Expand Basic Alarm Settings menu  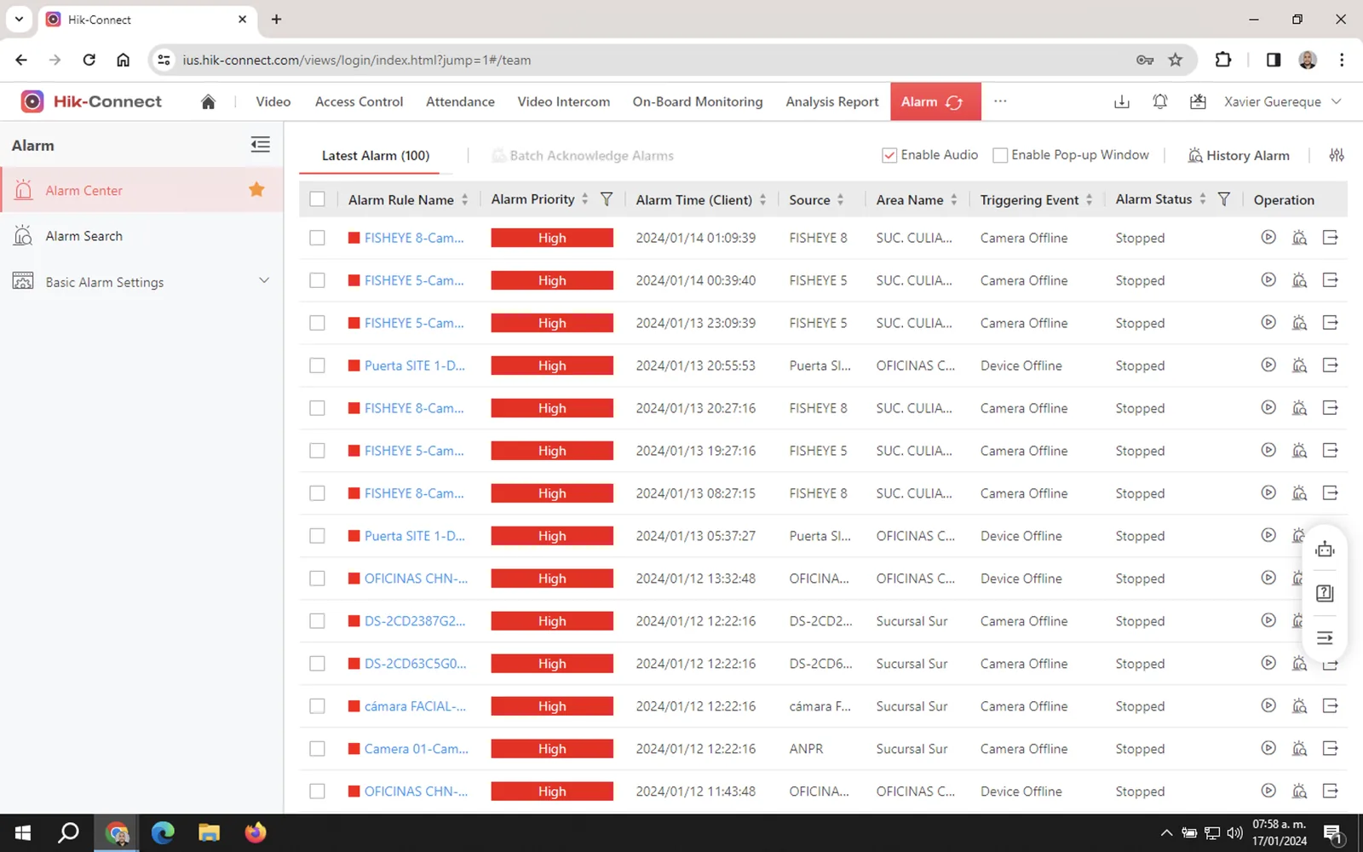pos(141,282)
